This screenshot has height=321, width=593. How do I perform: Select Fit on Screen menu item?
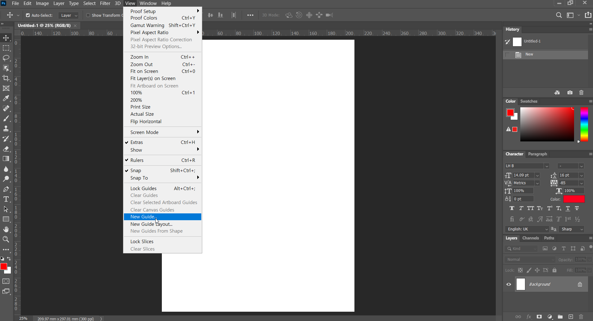click(x=162, y=71)
